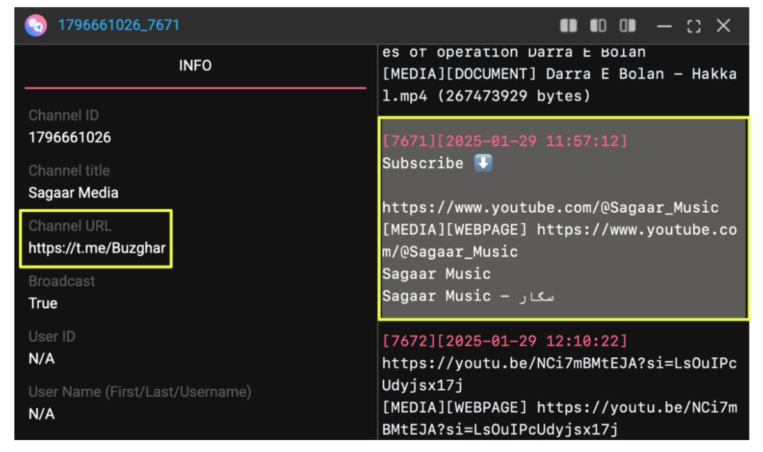Select the Broadcast value True

click(43, 304)
